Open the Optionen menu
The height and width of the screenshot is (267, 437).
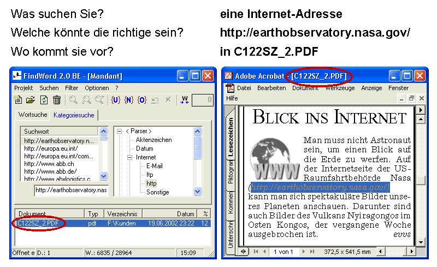click(97, 88)
